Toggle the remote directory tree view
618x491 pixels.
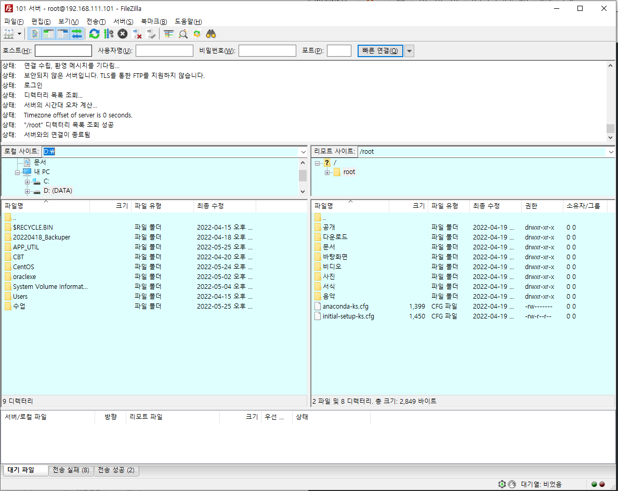(x=63, y=34)
